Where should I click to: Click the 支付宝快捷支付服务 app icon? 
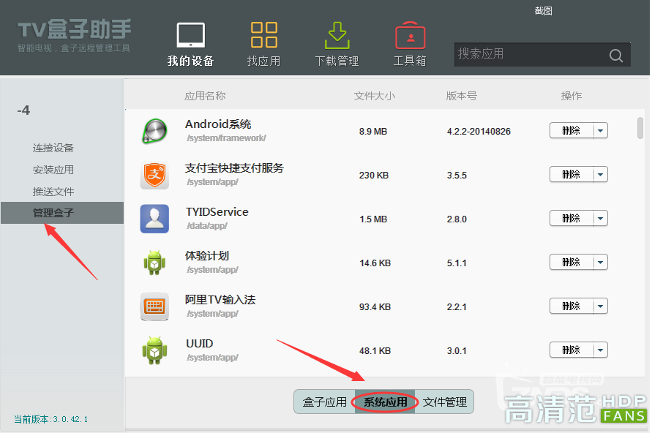tap(154, 175)
